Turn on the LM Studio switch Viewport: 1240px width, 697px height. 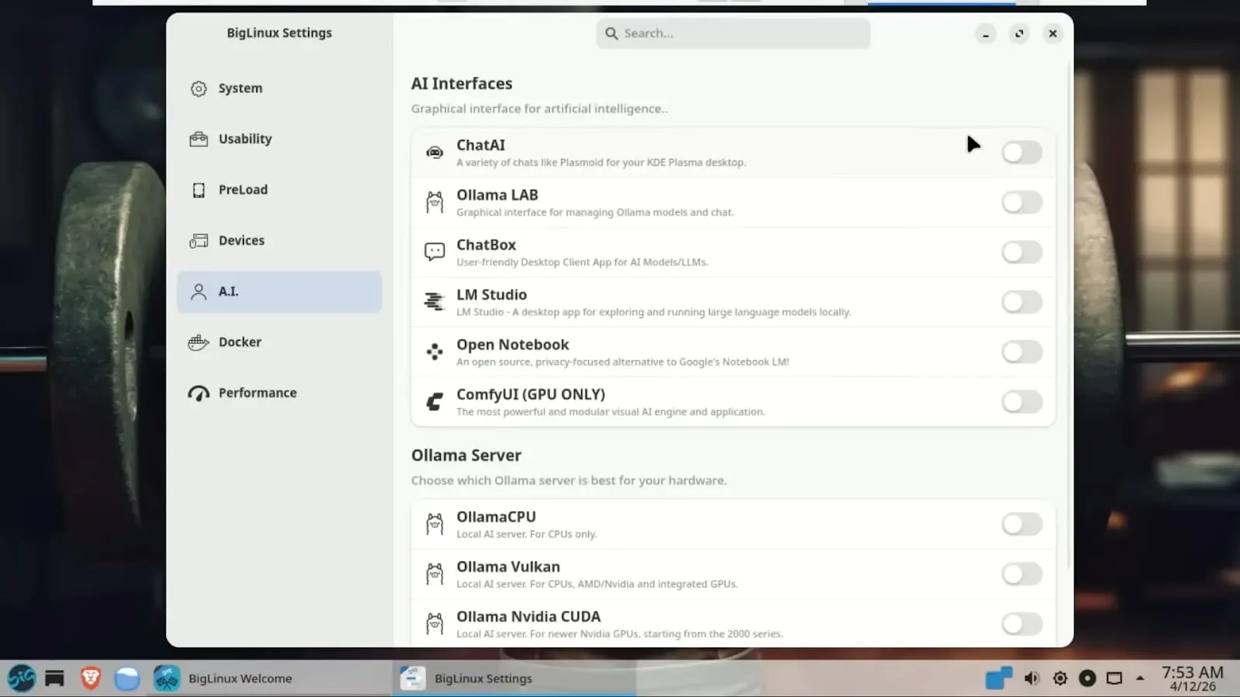pyautogui.click(x=1021, y=302)
